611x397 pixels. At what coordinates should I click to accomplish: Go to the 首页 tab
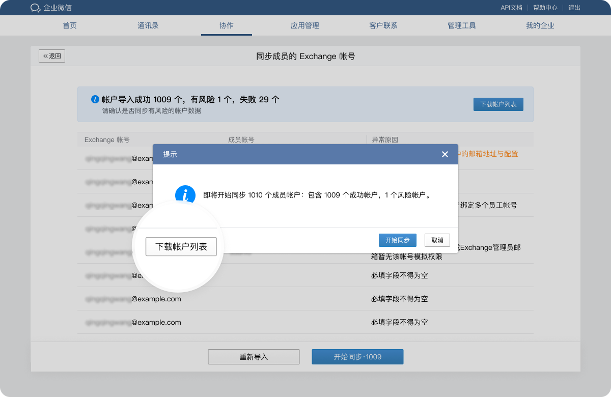[x=70, y=25]
